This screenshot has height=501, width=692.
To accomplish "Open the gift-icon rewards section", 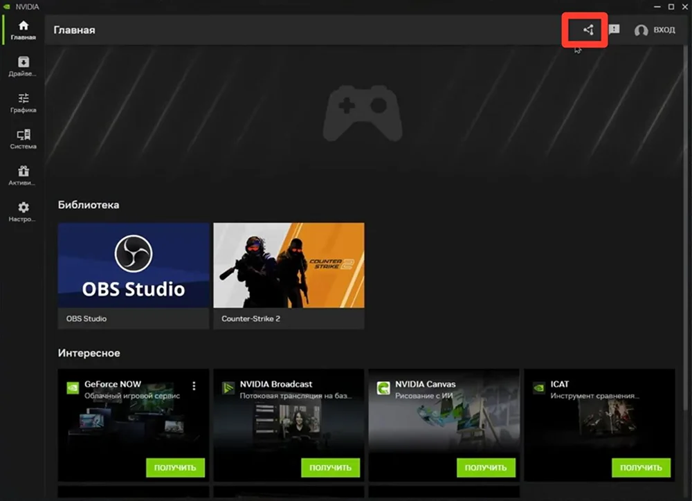I will (24, 175).
